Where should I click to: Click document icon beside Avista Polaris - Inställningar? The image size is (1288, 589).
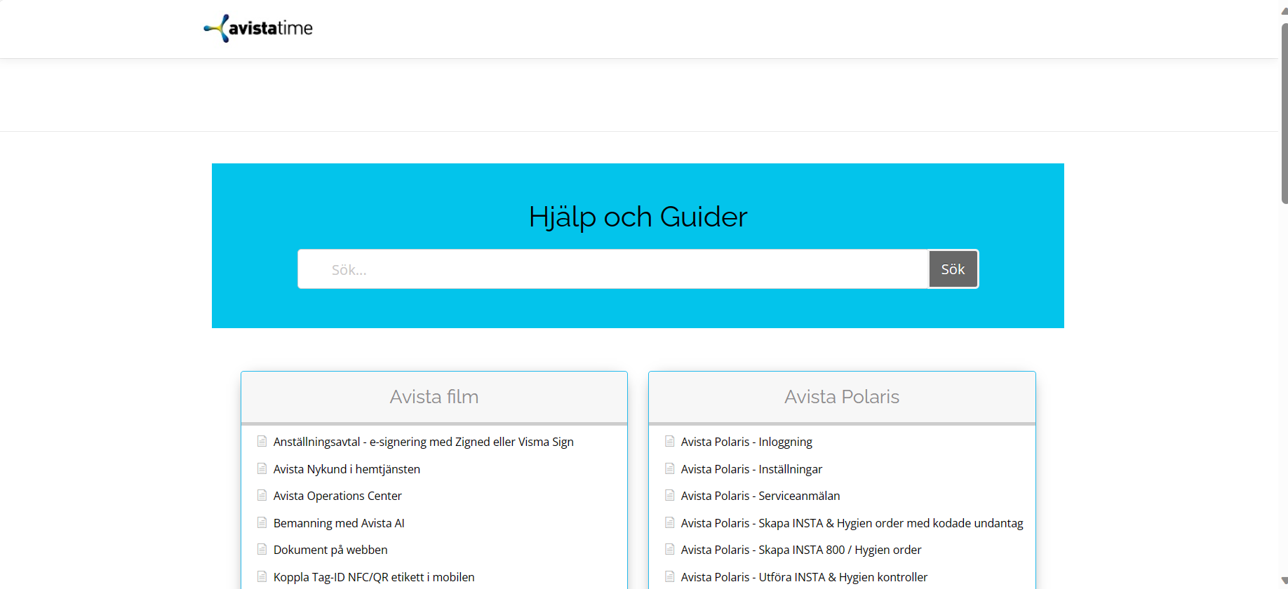pyautogui.click(x=669, y=468)
